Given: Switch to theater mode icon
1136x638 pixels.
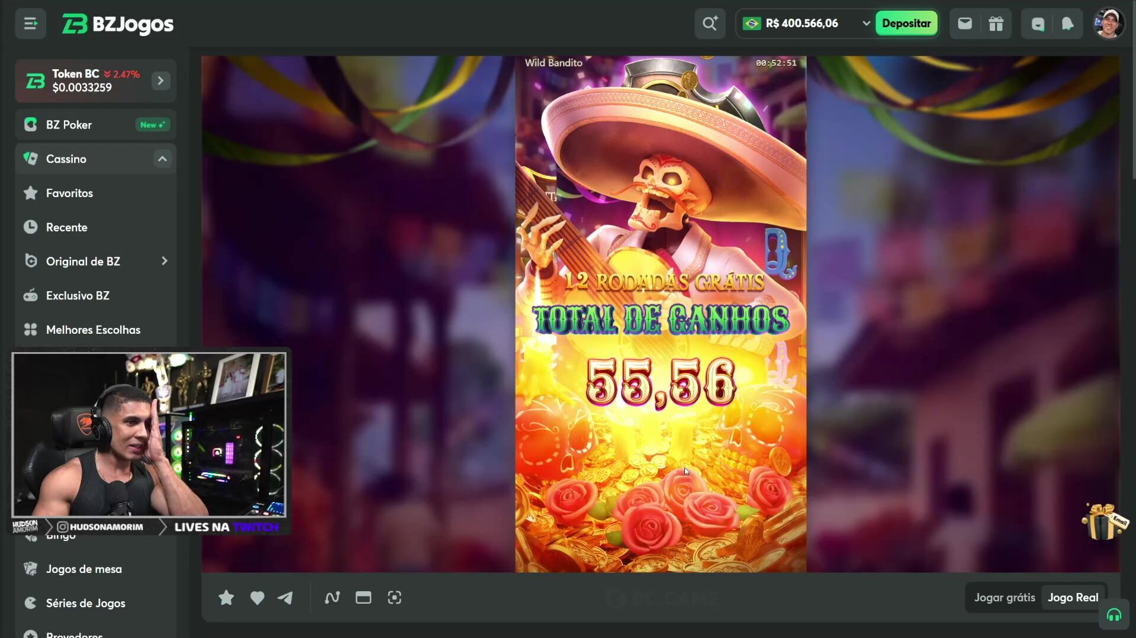Looking at the screenshot, I should tap(363, 598).
